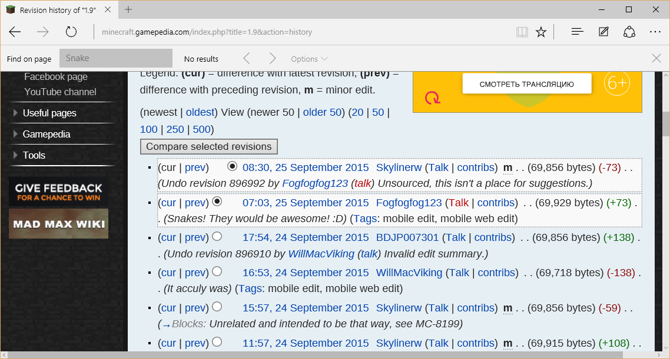
Task: Open the 07:03, 25 September 2015 revision
Action: [306, 203]
